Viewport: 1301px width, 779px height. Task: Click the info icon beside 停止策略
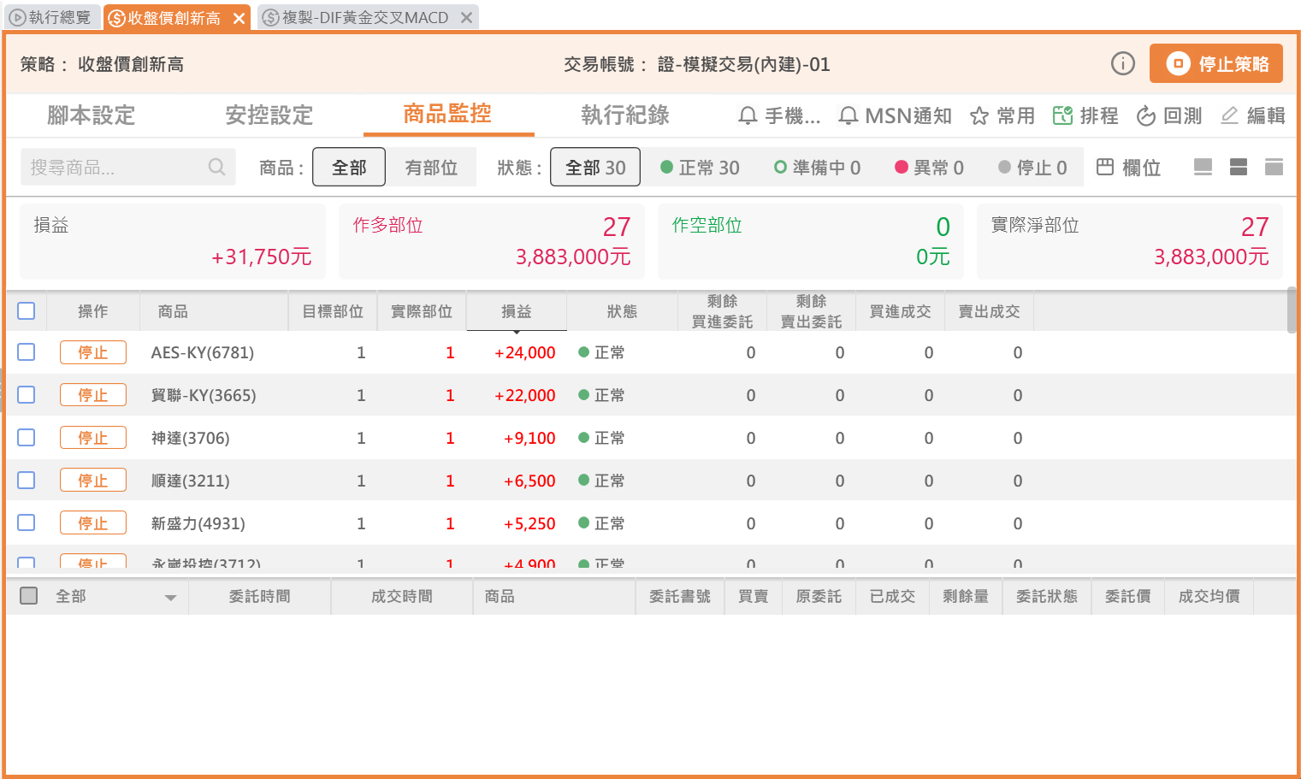click(1122, 63)
